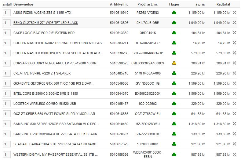Image resolution: width=241 pixels, height=160 pixels.
Task: Select product number BX80623I52500K
Action: click(148, 93)
